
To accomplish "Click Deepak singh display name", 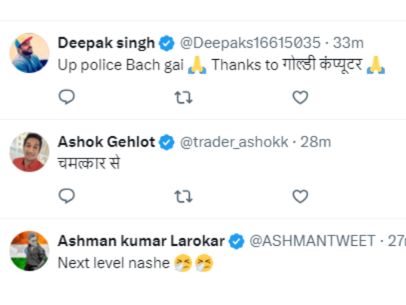I will (x=106, y=43).
